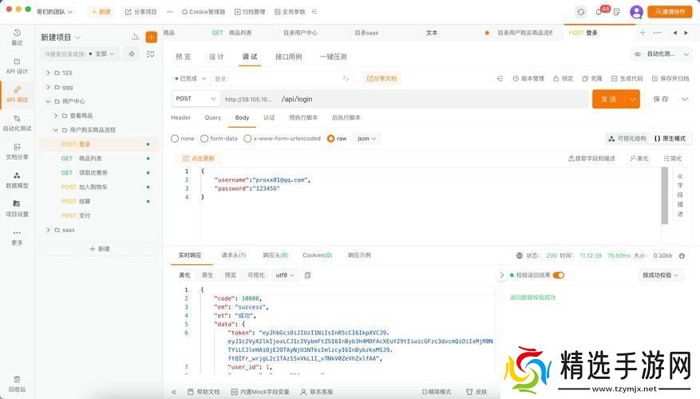Expand the saas folder in the tree

pos(48,230)
